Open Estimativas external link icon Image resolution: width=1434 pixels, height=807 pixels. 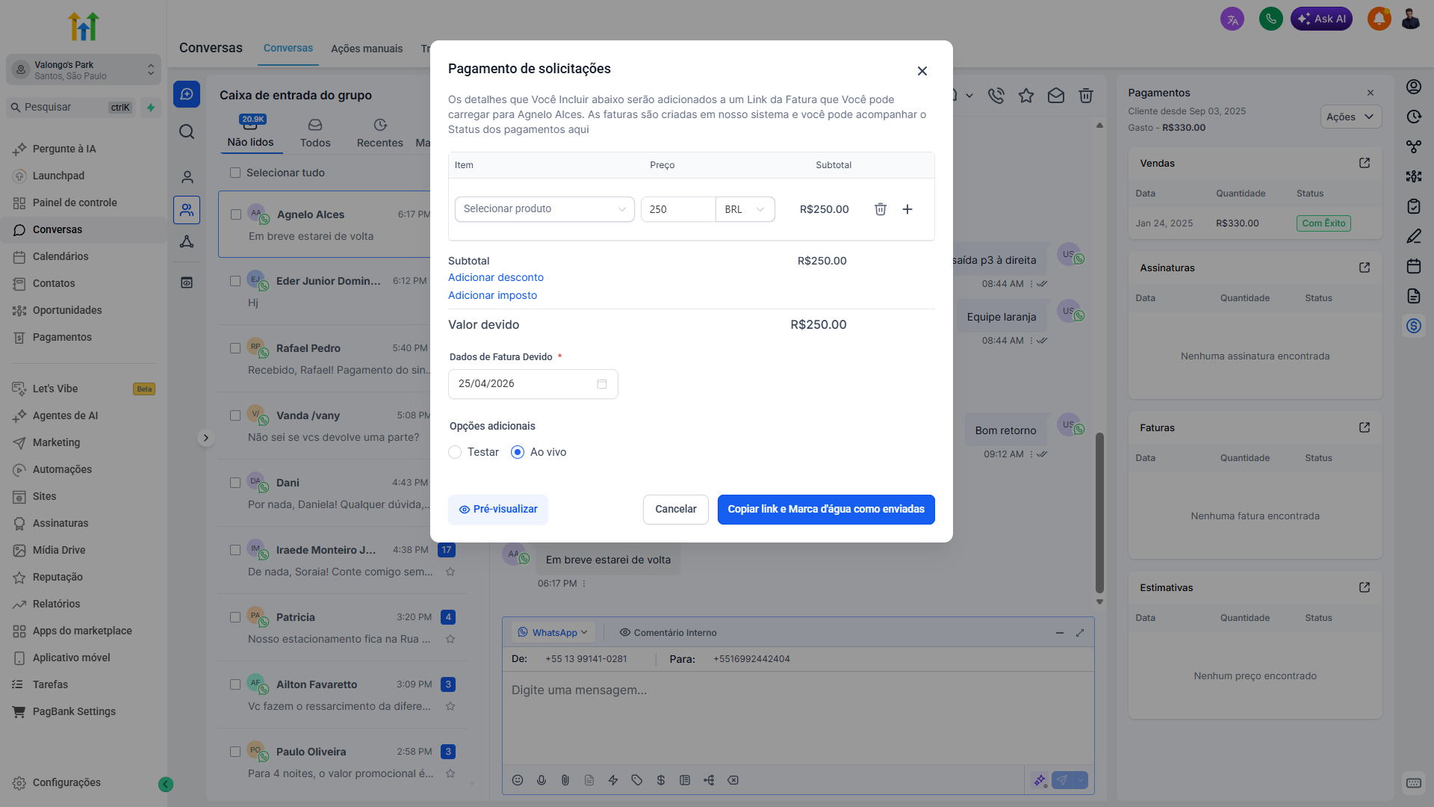click(1365, 587)
